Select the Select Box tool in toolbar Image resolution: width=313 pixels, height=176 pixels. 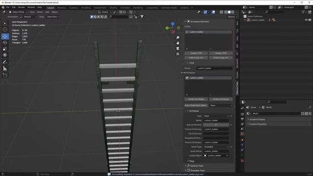[x=5, y=23]
